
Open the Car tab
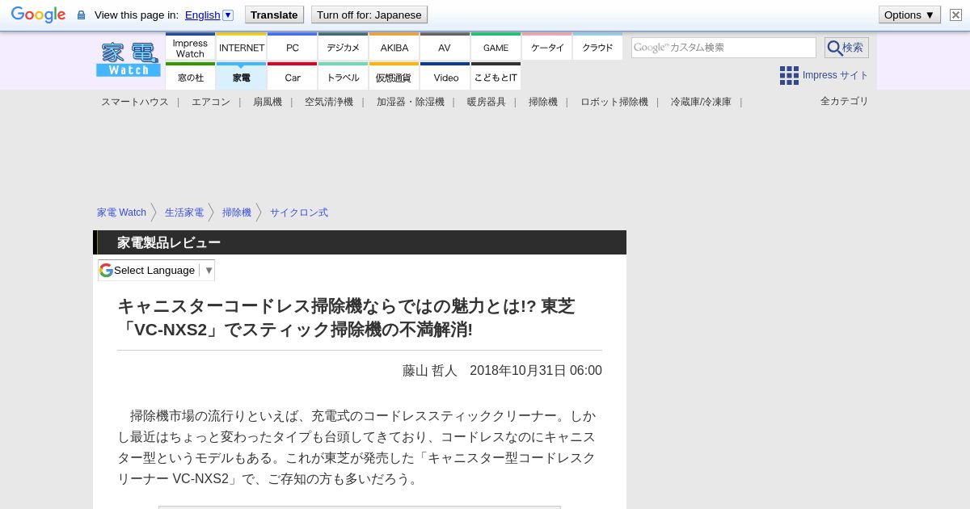pos(292,77)
